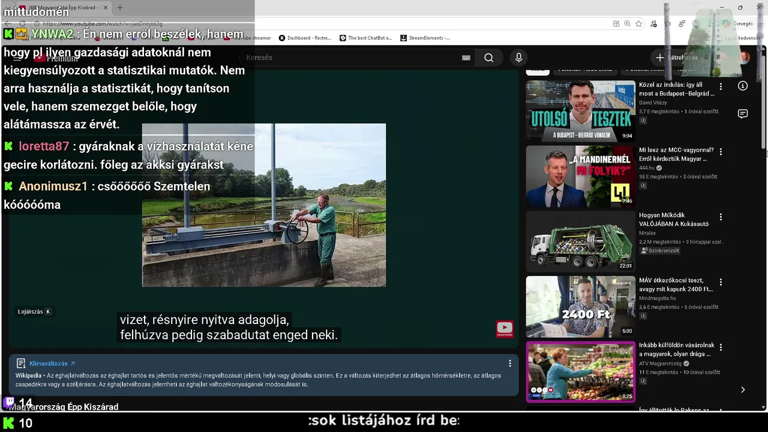The image size is (768, 432).
Task: Bookmark this page with star icon
Action: [639, 23]
